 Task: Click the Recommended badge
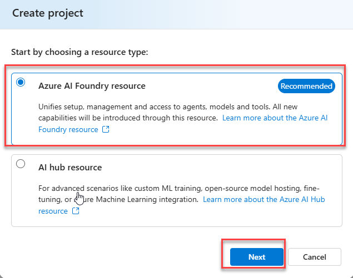(306, 86)
